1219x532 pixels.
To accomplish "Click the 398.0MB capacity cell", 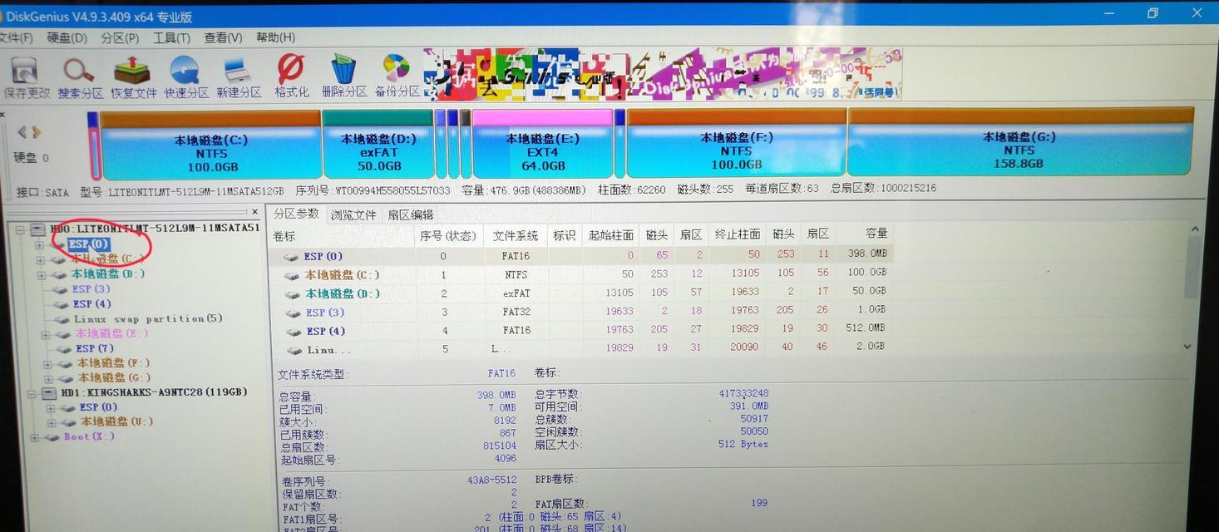I will click(867, 254).
